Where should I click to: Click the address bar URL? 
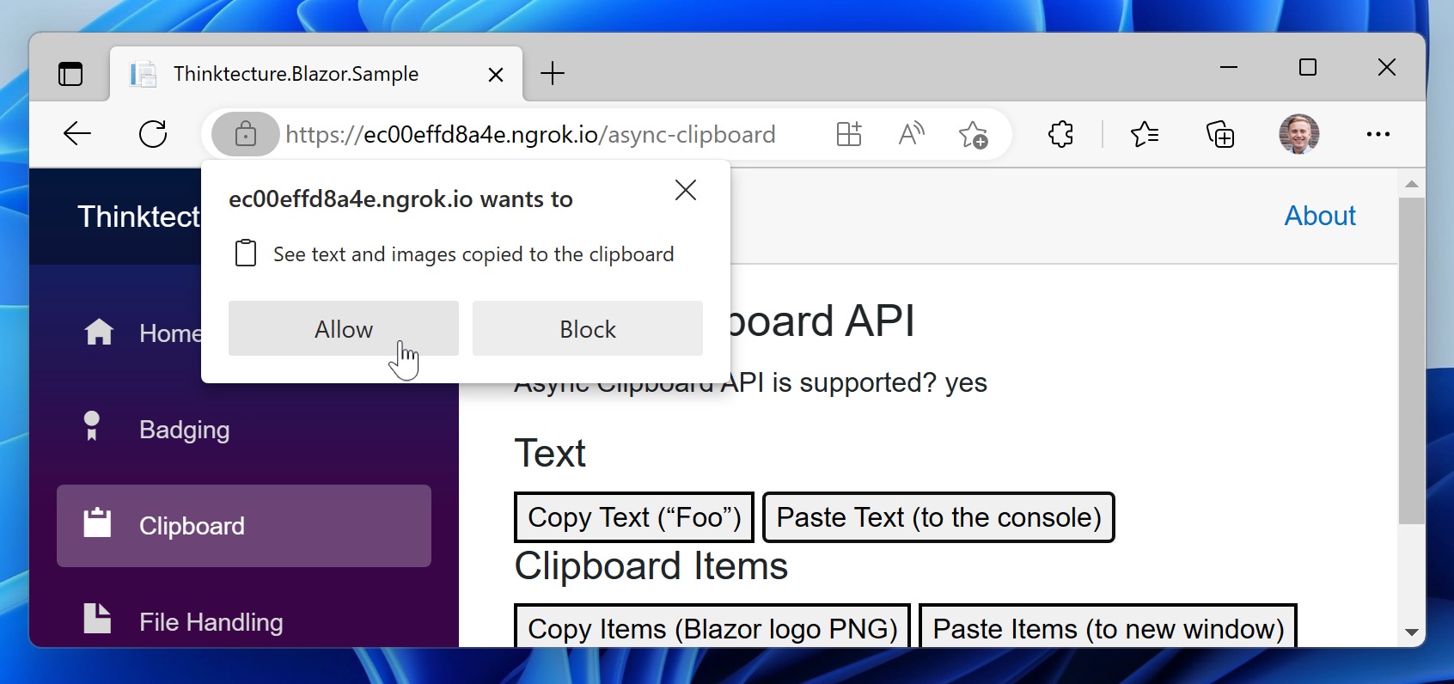(530, 134)
